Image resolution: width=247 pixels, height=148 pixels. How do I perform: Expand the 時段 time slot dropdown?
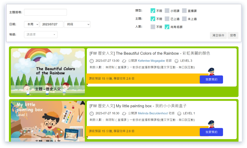click(x=77, y=24)
